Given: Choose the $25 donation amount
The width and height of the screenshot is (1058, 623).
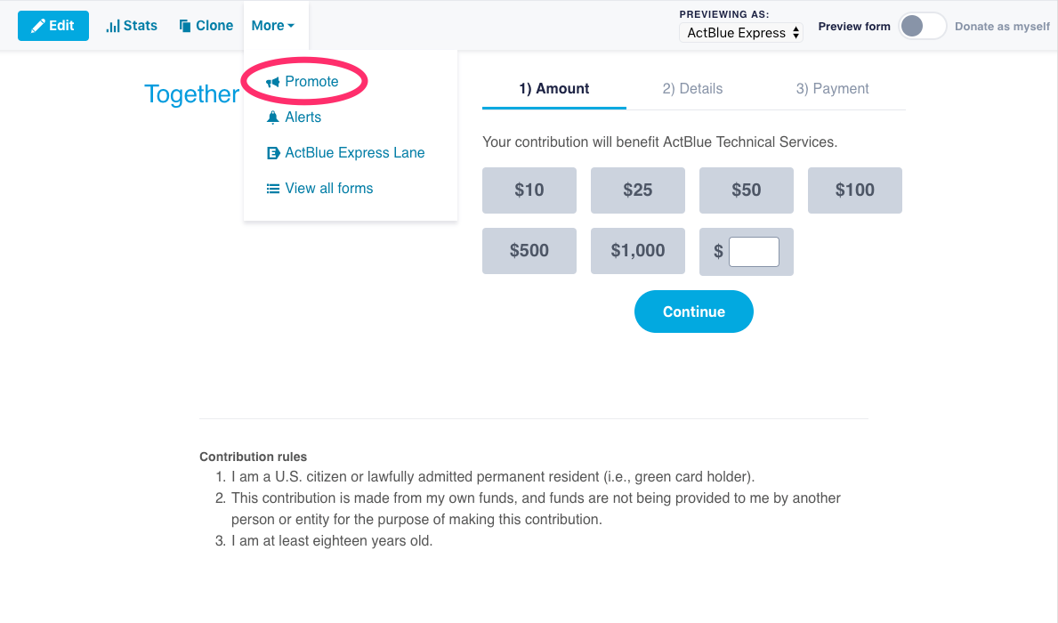Looking at the screenshot, I should (x=638, y=190).
